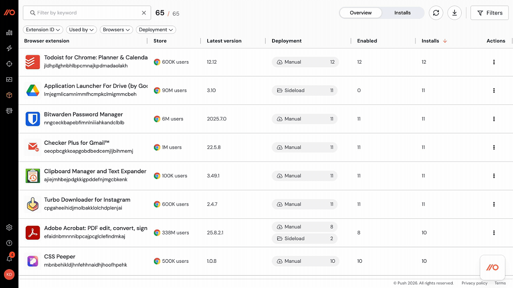Open the Extension ID filter dropdown
This screenshot has height=288, width=513.
point(43,30)
